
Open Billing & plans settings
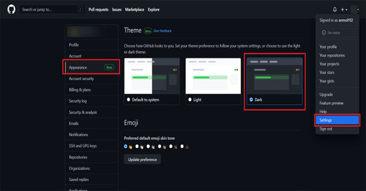point(92,90)
